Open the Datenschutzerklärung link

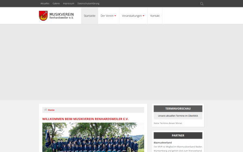coord(88,3)
